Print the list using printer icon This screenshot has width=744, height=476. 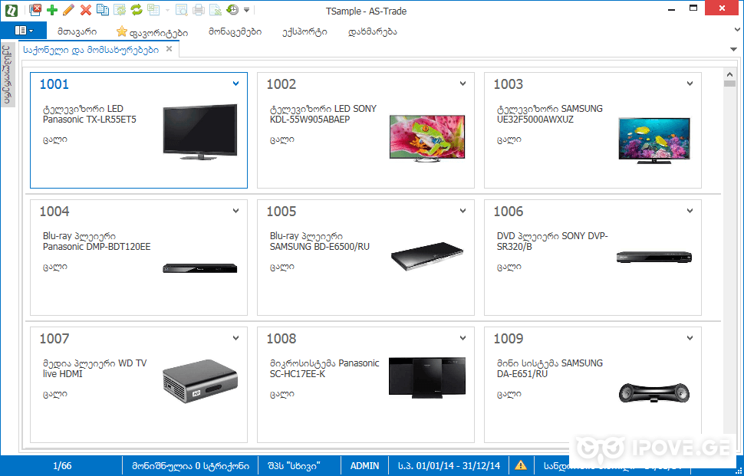(x=199, y=9)
